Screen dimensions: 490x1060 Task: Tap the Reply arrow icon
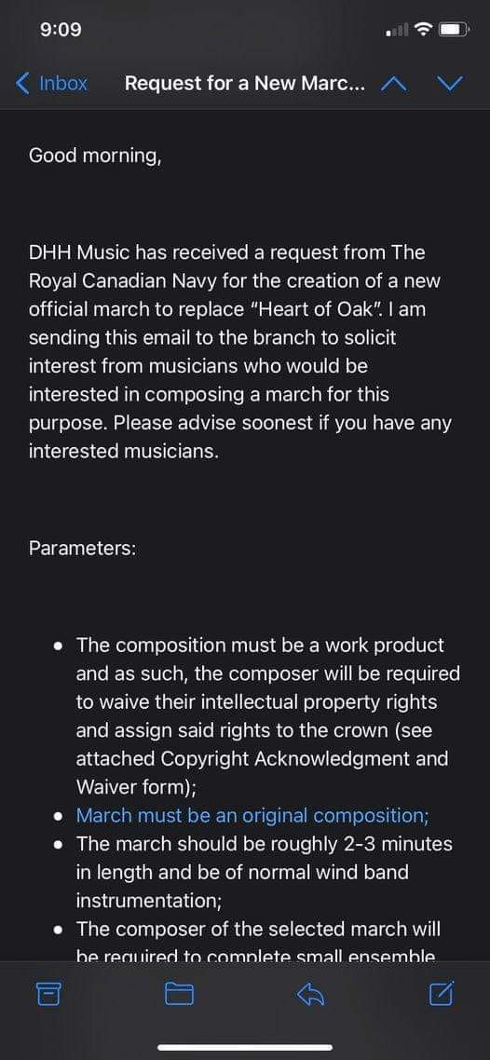click(x=311, y=993)
